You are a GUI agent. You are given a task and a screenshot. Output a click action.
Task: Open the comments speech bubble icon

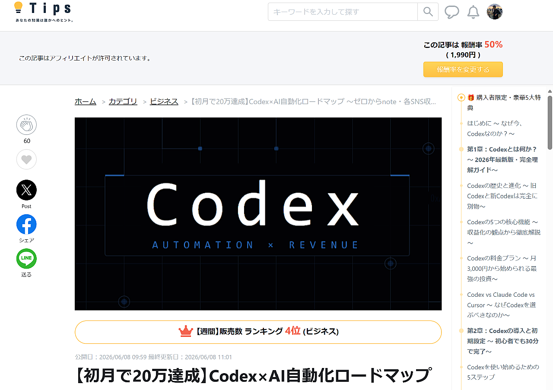[x=452, y=12]
